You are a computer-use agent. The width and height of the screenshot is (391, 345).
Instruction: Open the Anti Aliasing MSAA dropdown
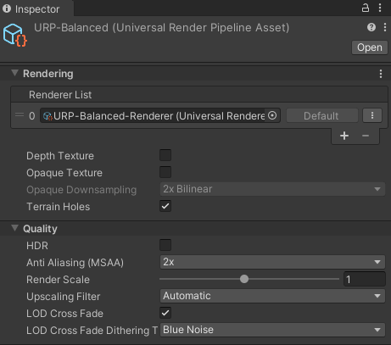coord(272,262)
